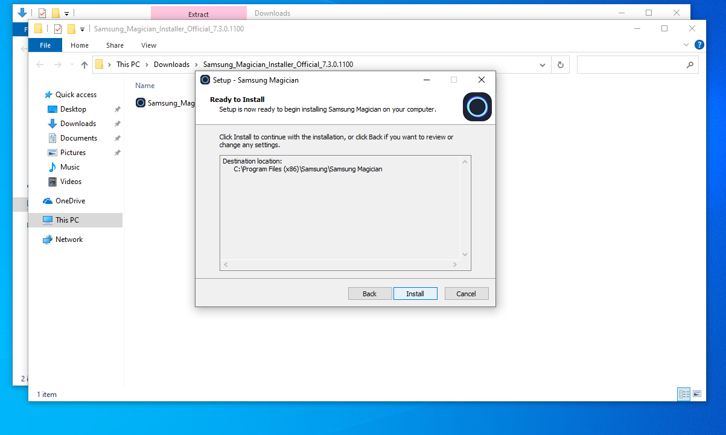Open recent locations dropdown arrow
The image size is (726, 435).
click(72, 65)
